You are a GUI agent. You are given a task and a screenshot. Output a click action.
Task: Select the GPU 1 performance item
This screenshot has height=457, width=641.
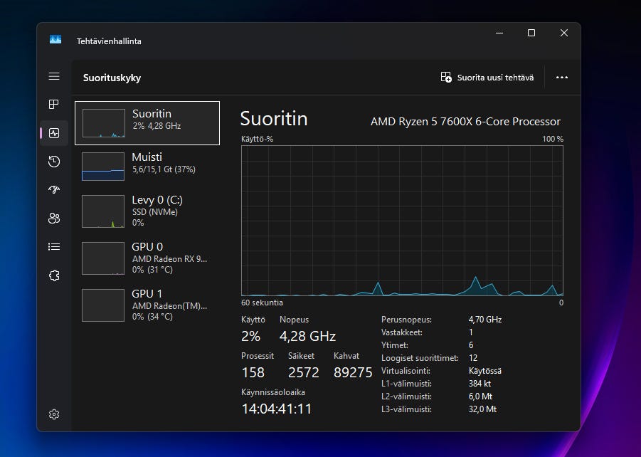pos(147,305)
